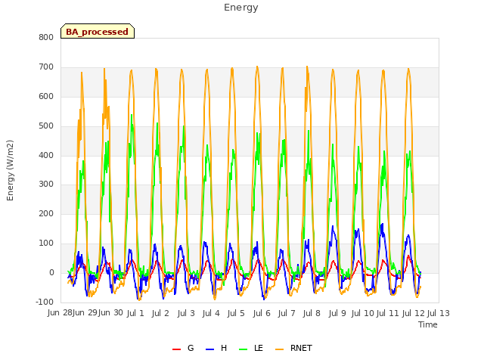Click the Jul 10 date tick label
484x363 pixels.
coord(363,313)
